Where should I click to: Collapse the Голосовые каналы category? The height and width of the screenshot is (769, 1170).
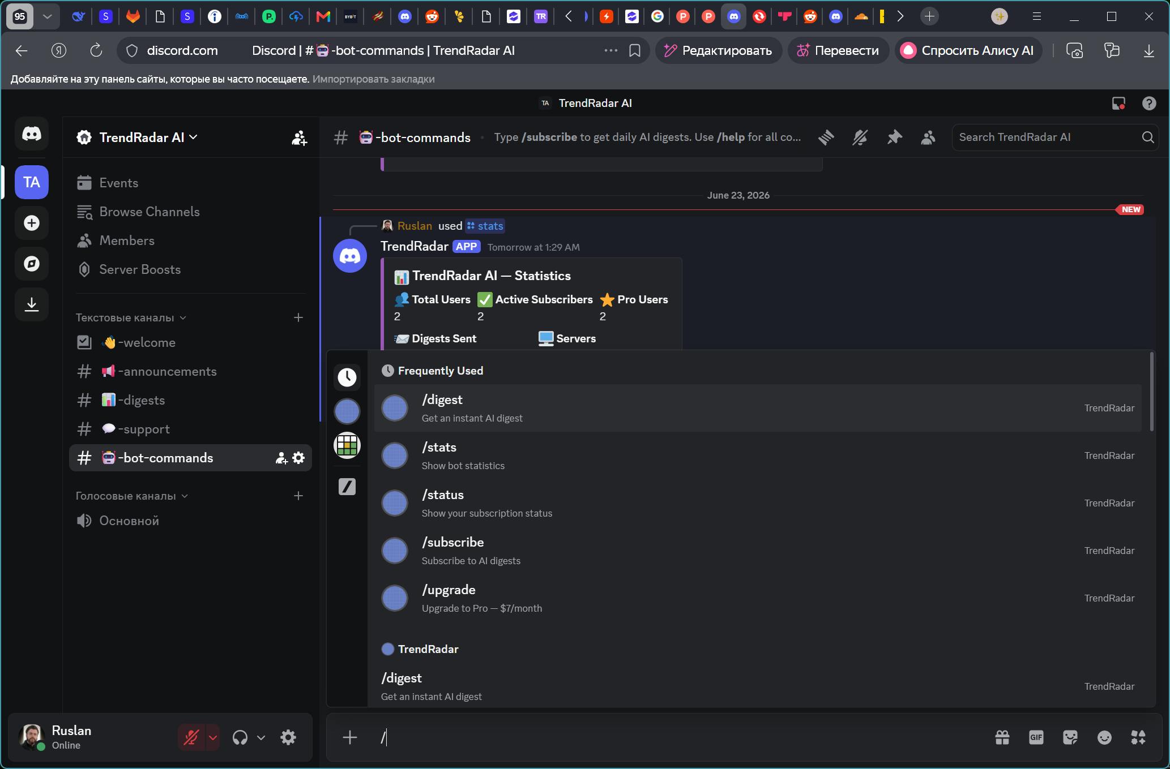point(132,496)
